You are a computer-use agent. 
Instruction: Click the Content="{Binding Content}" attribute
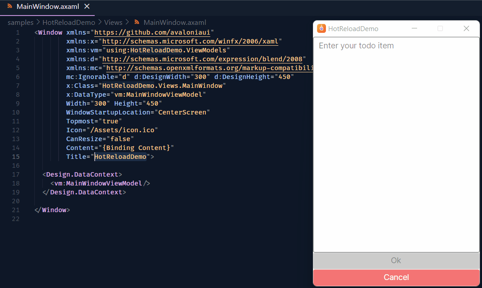120,148
